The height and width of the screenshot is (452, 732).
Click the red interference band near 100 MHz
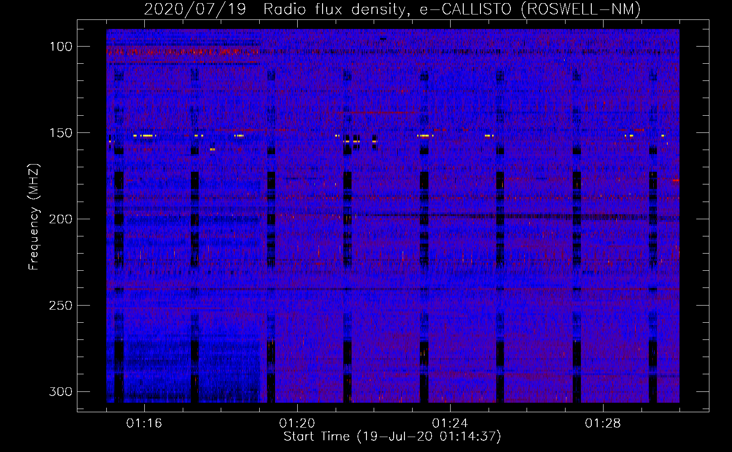pyautogui.click(x=183, y=52)
